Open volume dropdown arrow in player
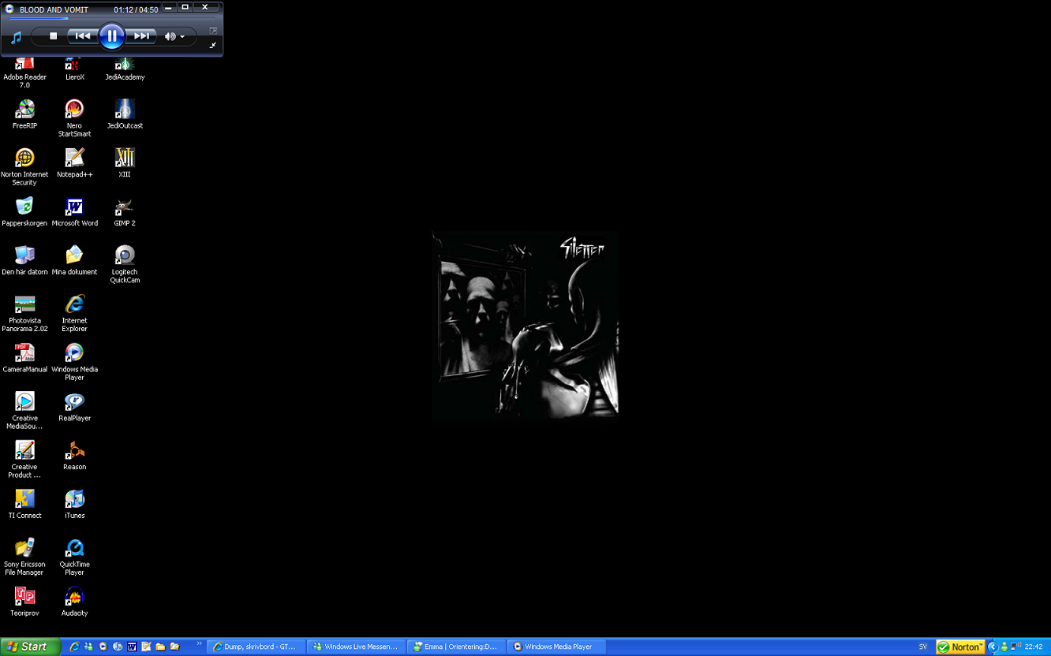Screen dimensions: 1051x656 (182, 37)
